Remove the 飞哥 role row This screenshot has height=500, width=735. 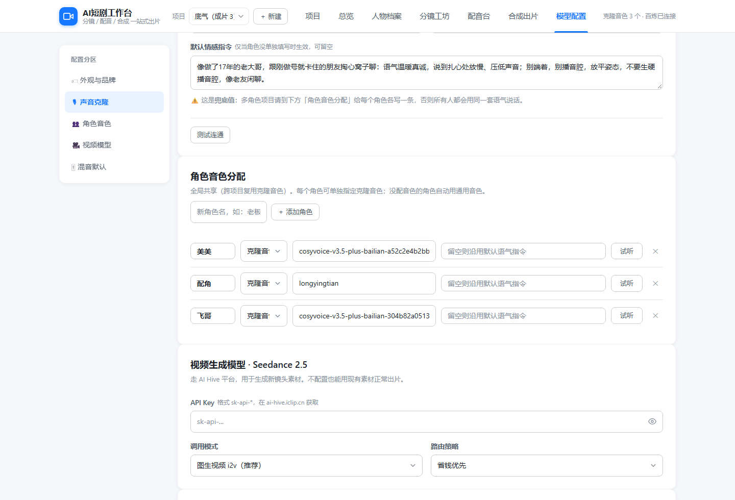pos(655,316)
